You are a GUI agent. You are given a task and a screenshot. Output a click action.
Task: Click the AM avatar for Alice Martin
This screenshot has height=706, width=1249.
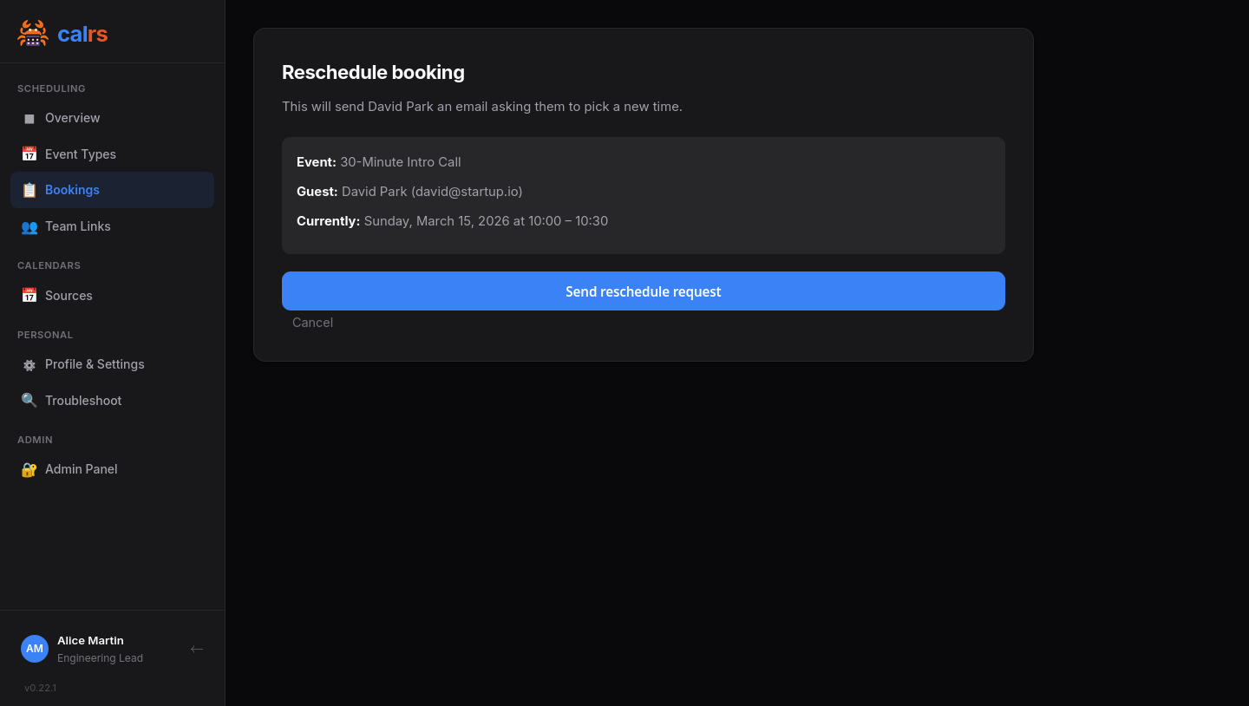click(x=35, y=649)
